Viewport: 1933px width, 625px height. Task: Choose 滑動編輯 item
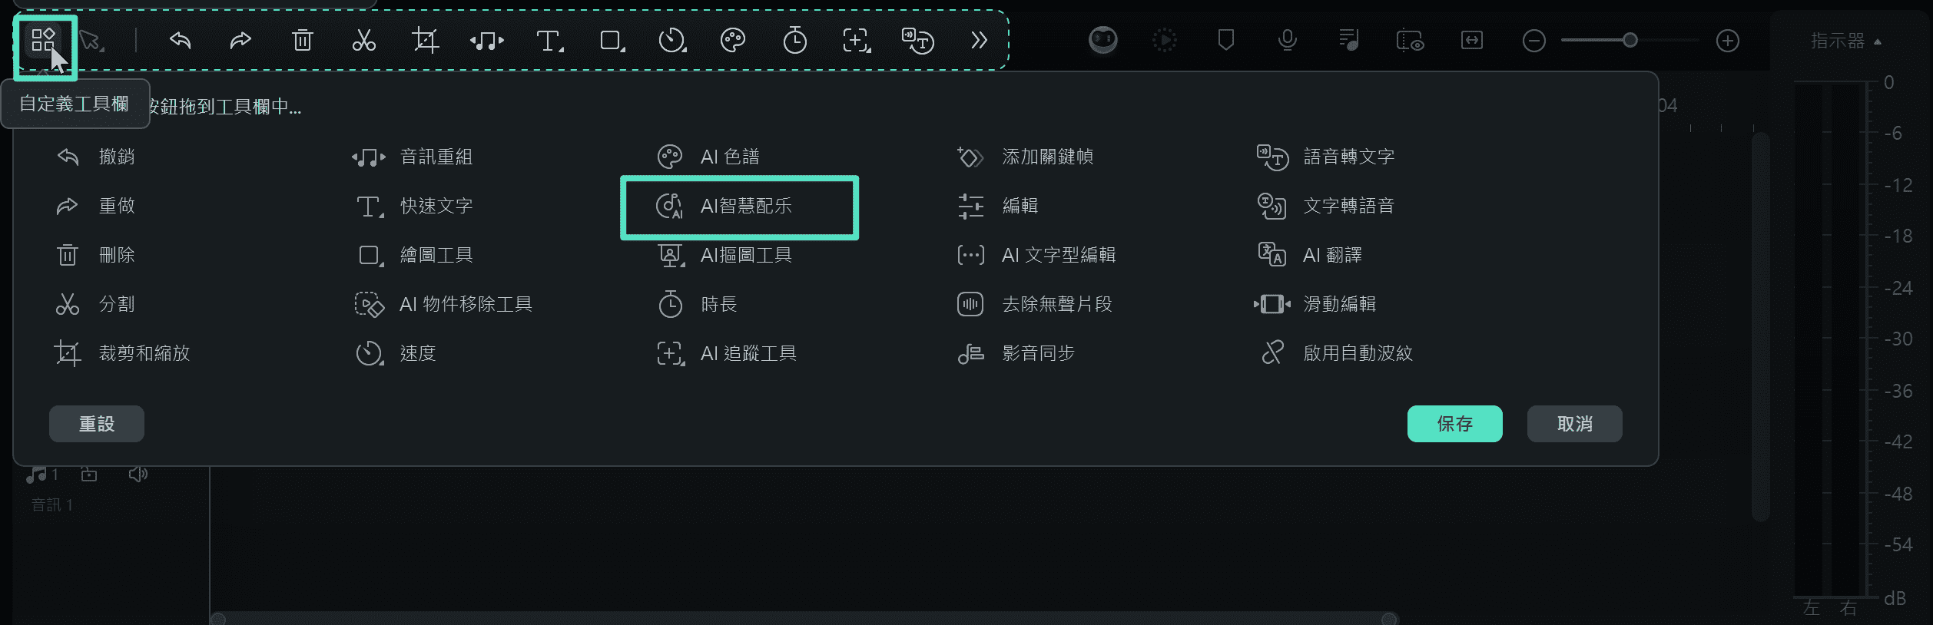1315,304
